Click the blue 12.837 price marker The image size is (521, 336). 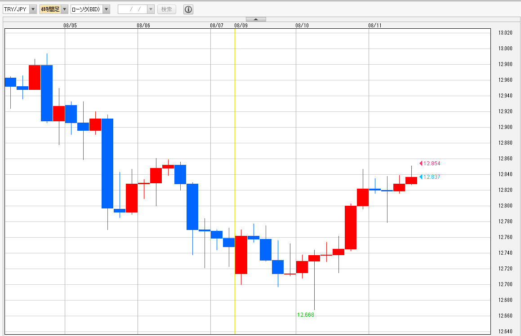coord(430,177)
